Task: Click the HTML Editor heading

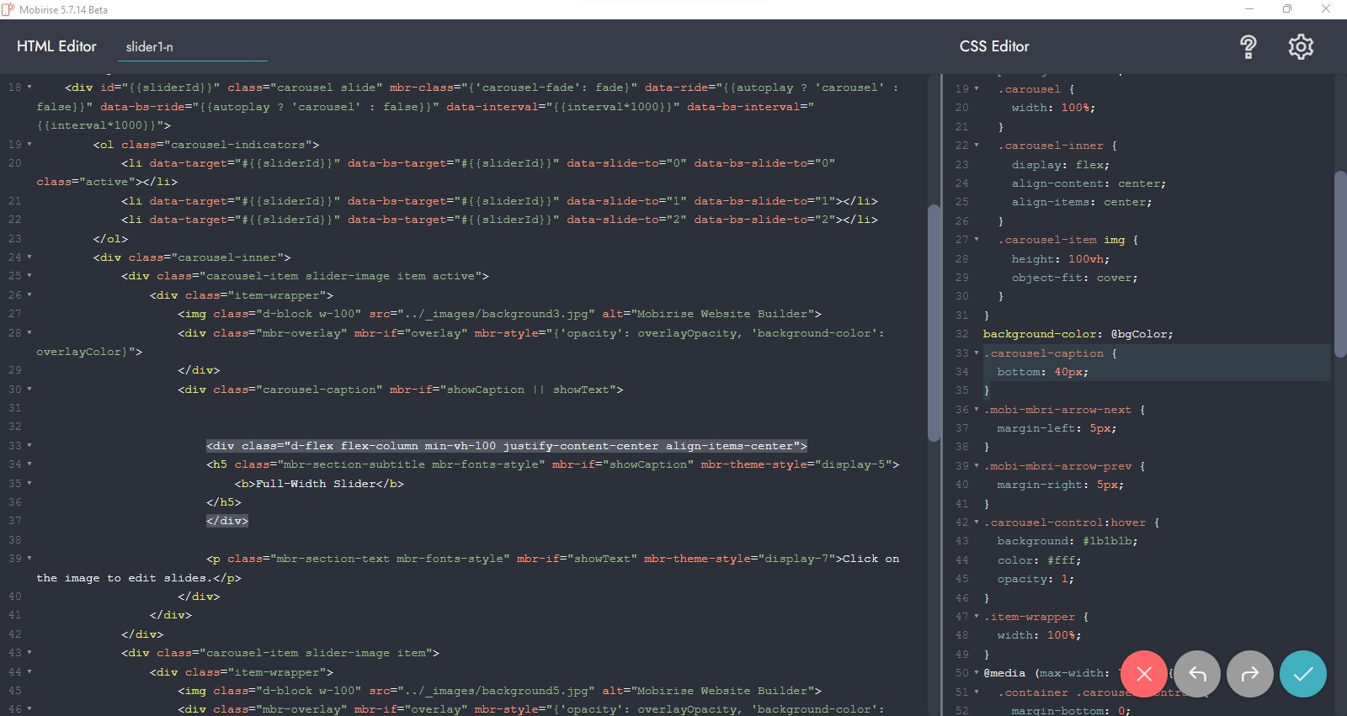Action: tap(56, 47)
